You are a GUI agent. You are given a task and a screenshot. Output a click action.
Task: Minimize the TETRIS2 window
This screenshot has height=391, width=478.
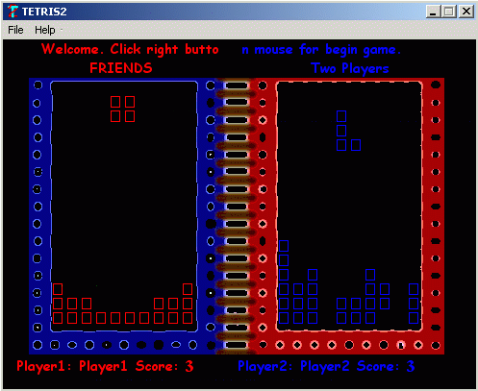click(x=433, y=12)
